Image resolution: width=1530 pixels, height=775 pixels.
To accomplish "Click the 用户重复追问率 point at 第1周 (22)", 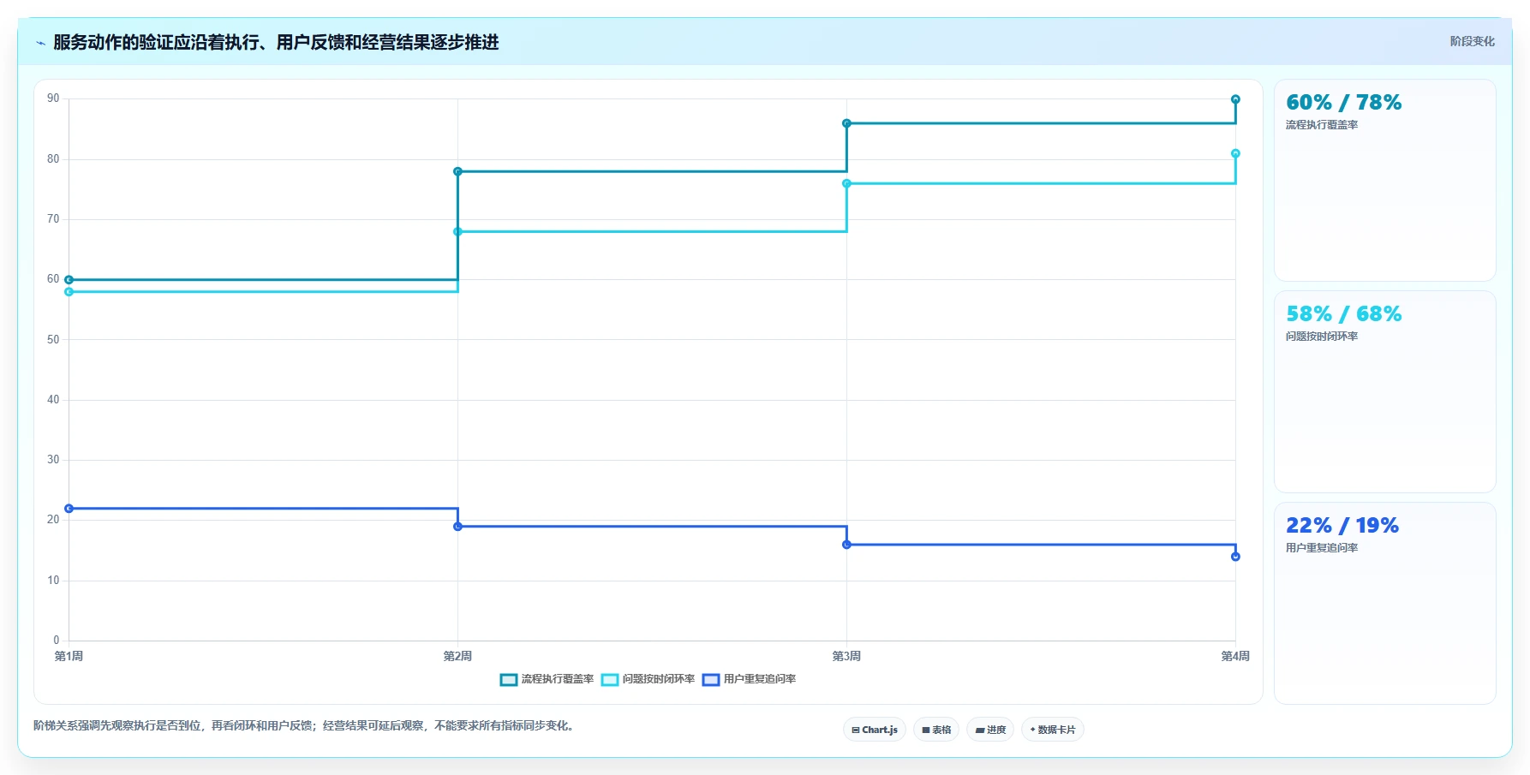I will [x=69, y=509].
